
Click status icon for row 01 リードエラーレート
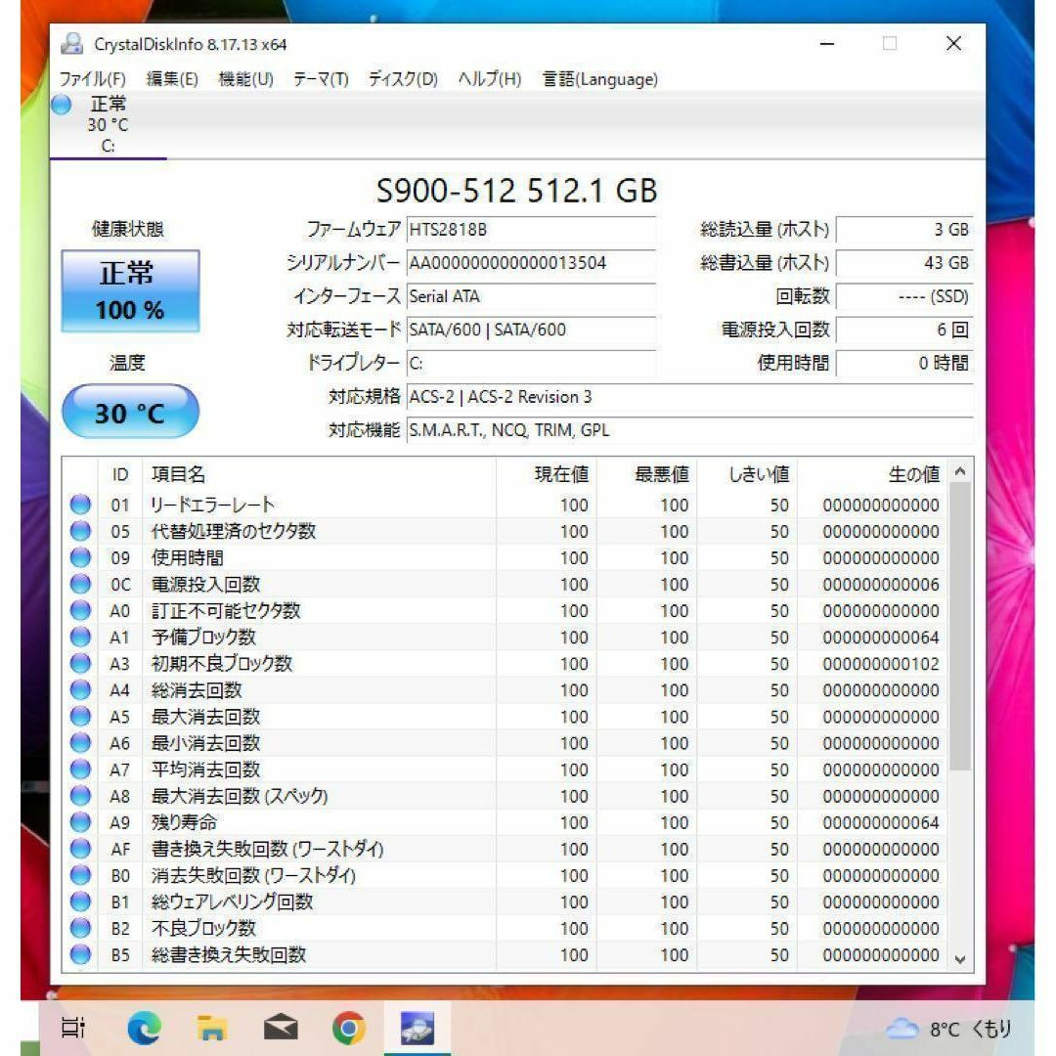pos(80,505)
